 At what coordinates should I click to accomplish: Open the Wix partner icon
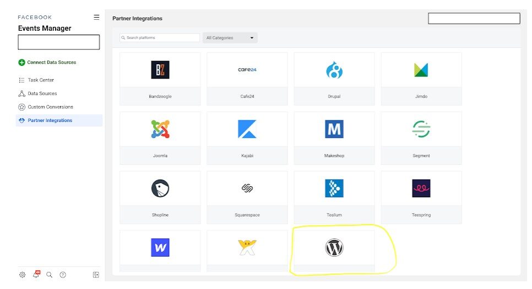247,248
